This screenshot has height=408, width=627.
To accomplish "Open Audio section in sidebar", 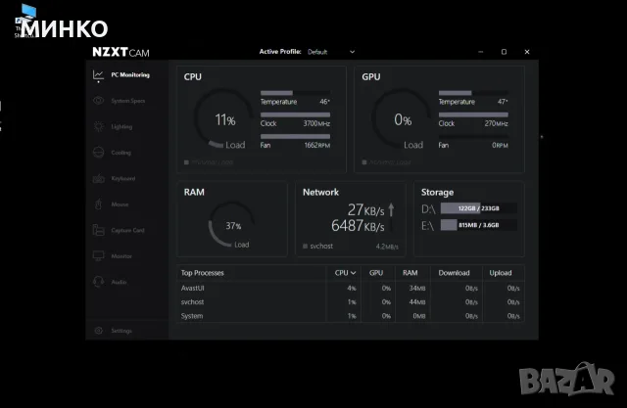I will [x=119, y=282].
